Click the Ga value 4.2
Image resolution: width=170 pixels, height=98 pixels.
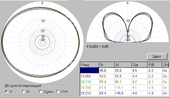[140, 82]
